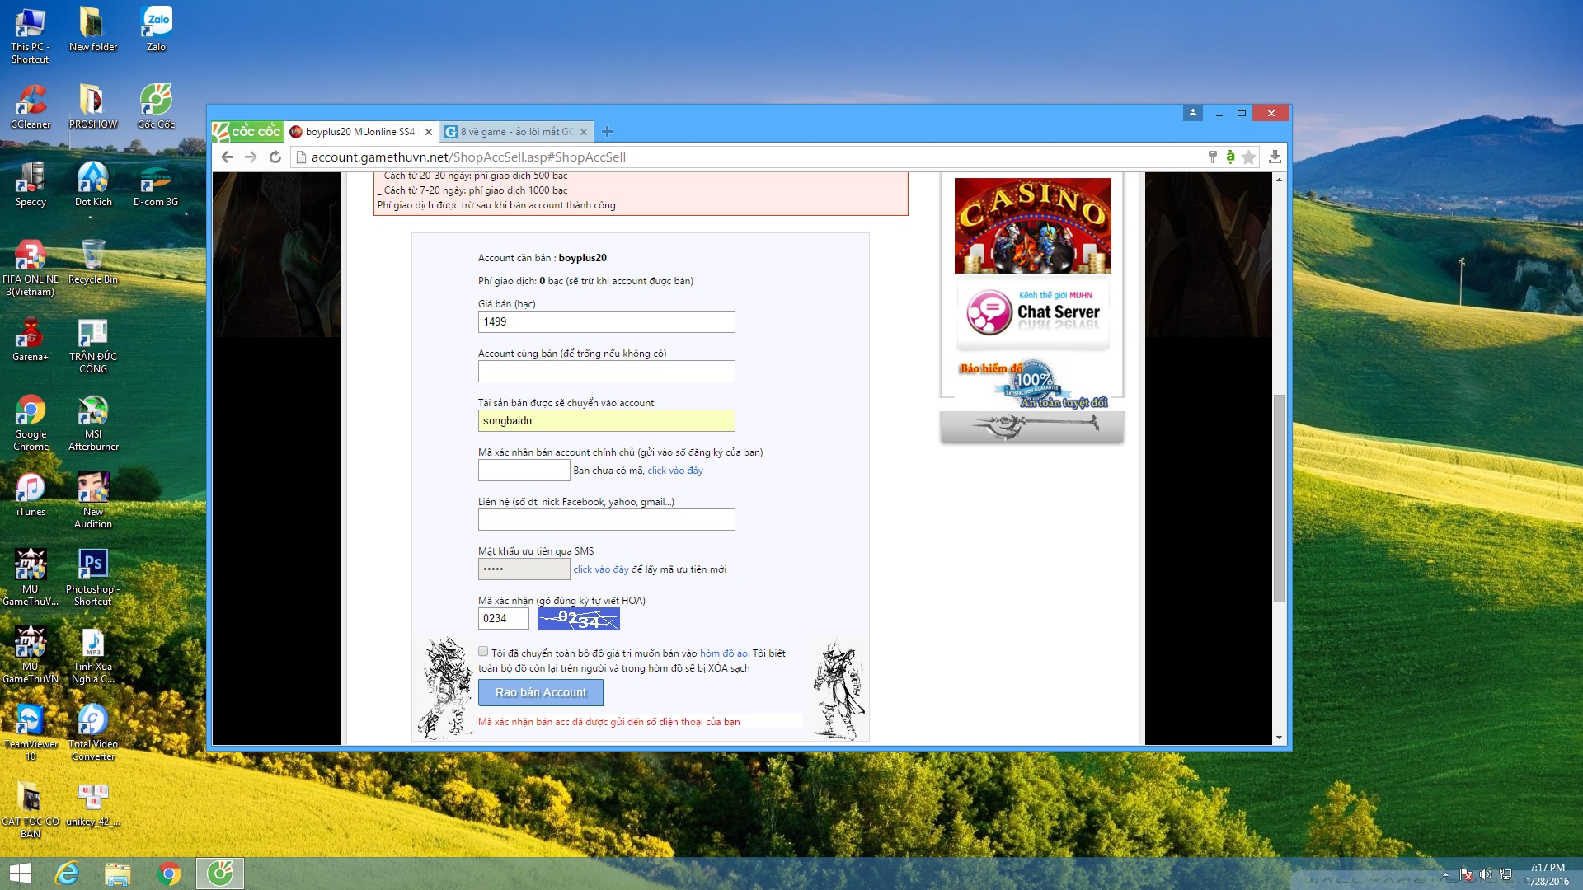Click the browser forward arrow
This screenshot has width=1583, height=890.
[251, 157]
